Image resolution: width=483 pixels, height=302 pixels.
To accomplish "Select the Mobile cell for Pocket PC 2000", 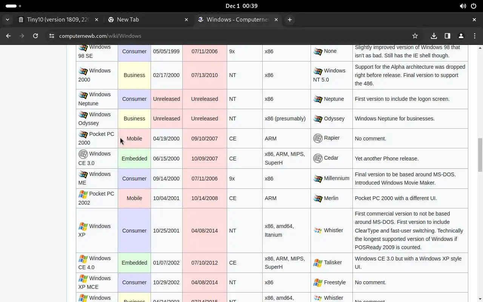I will (134, 139).
